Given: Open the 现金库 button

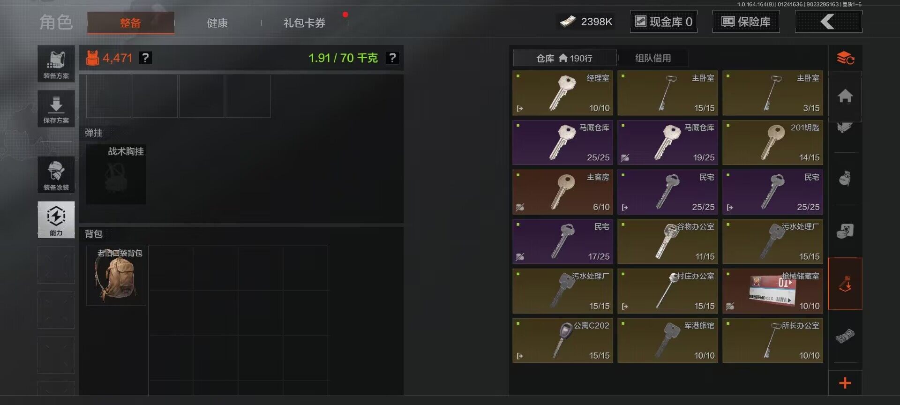Looking at the screenshot, I should (x=663, y=22).
